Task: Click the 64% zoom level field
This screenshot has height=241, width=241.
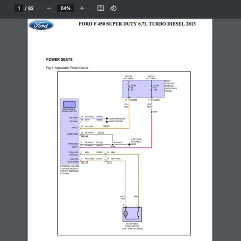Action: click(65, 8)
